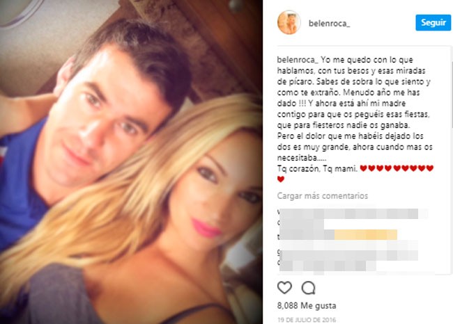Open belenroca_ username in post header
453x324 pixels.
(x=329, y=24)
